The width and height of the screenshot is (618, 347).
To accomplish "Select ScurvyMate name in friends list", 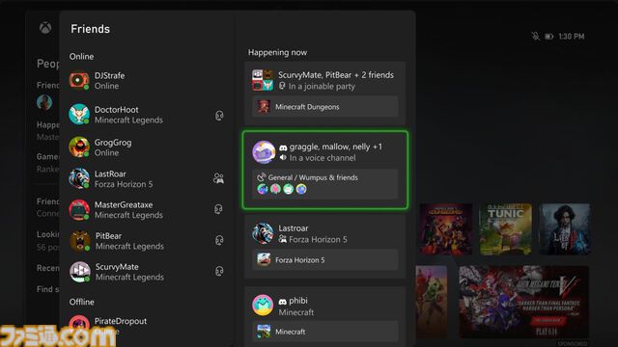I will 117,267.
